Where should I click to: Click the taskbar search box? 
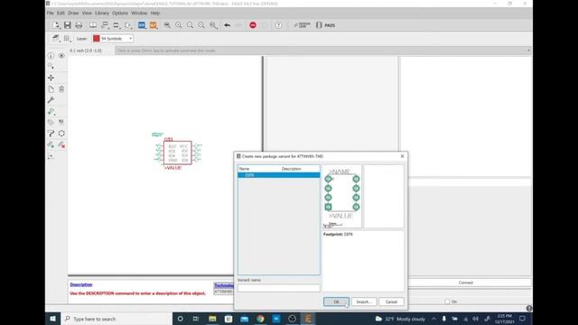pyautogui.click(x=117, y=319)
